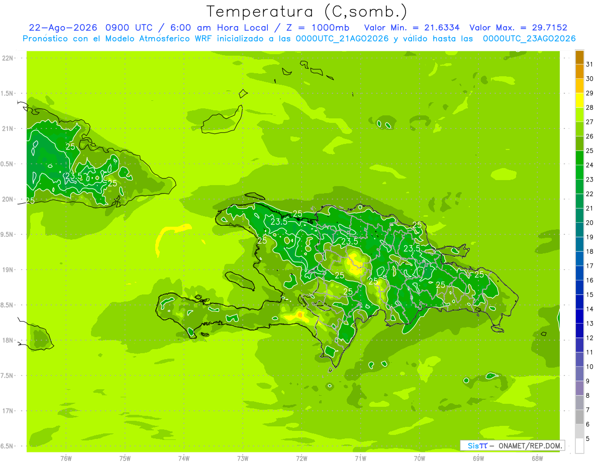Click the "0900 UTC" time text

130,28
